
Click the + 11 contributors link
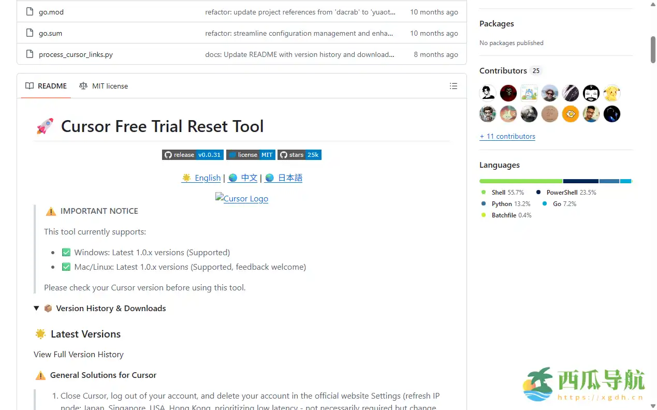point(507,136)
